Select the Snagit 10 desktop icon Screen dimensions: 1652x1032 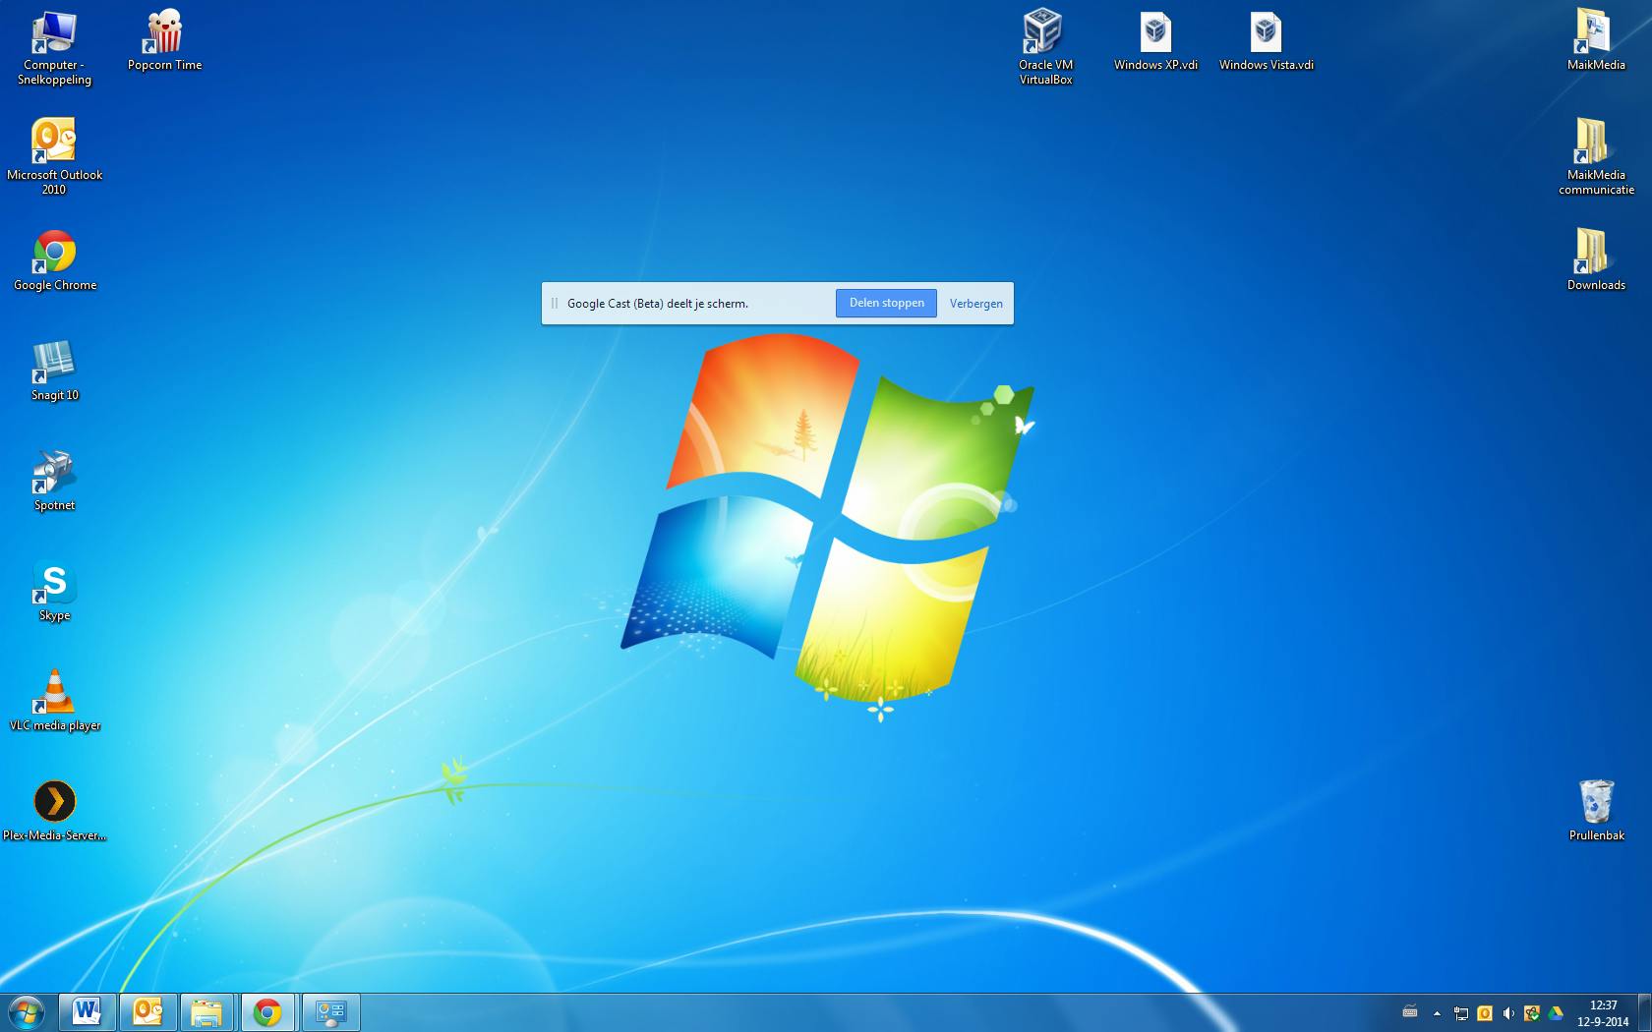point(54,372)
